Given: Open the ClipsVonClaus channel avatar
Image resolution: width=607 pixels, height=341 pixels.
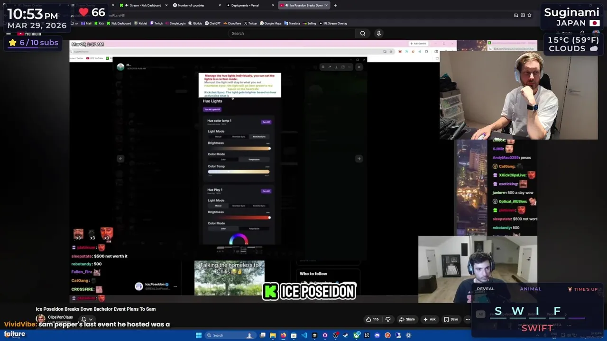Looking at the screenshot, I should [x=41, y=319].
